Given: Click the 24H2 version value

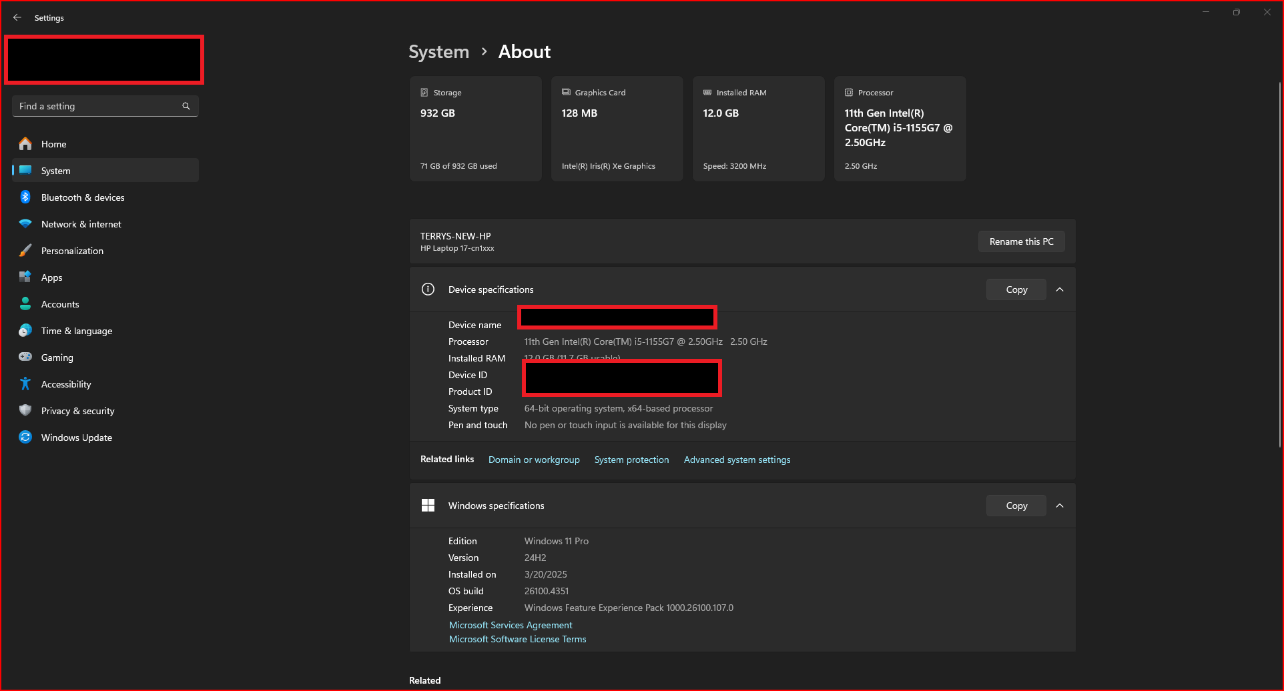Looking at the screenshot, I should click(535, 558).
